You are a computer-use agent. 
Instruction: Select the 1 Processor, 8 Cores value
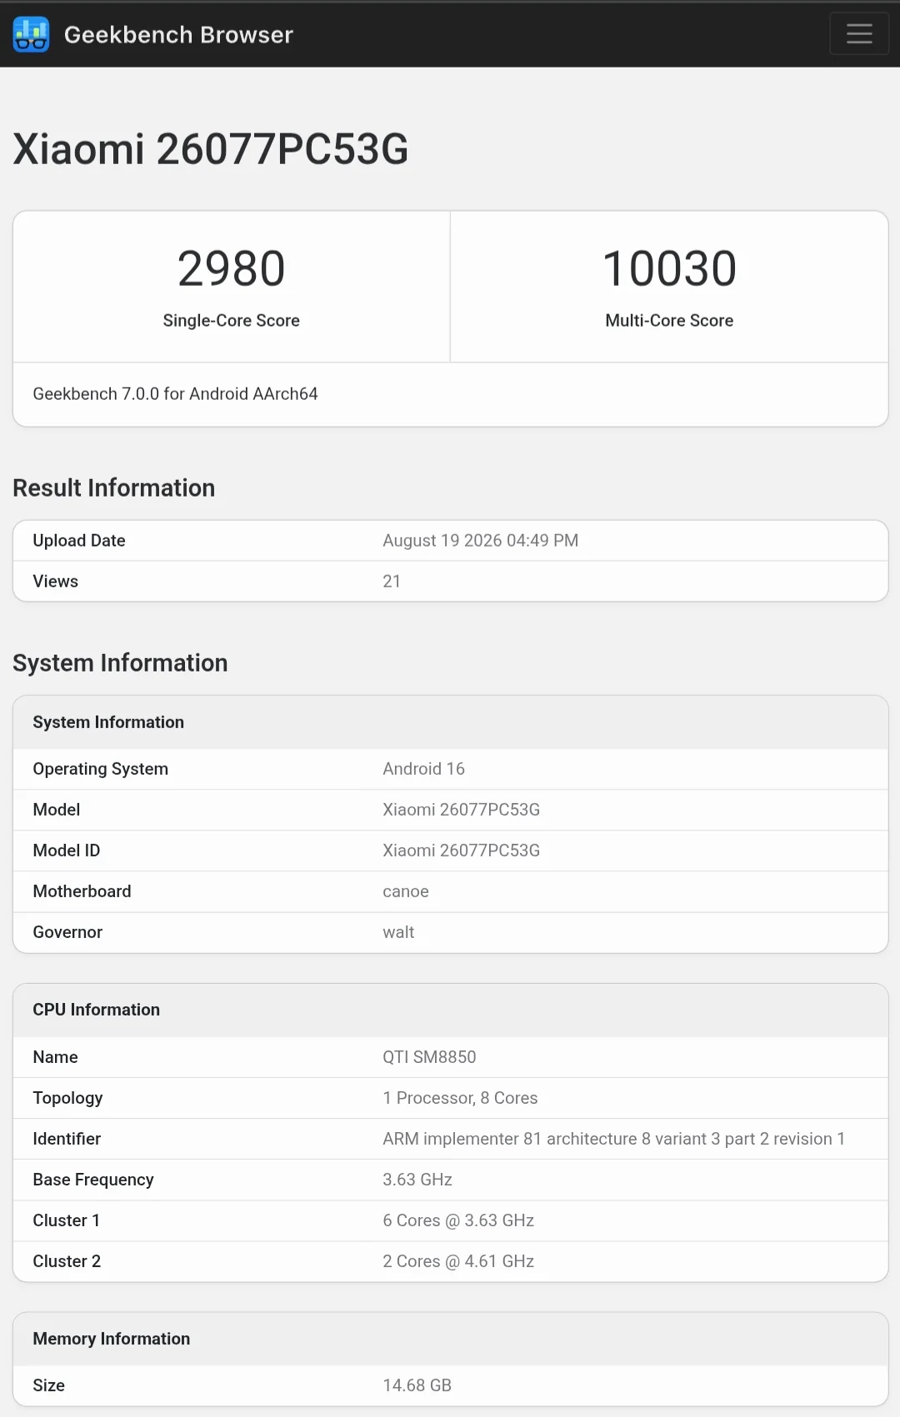(461, 1098)
